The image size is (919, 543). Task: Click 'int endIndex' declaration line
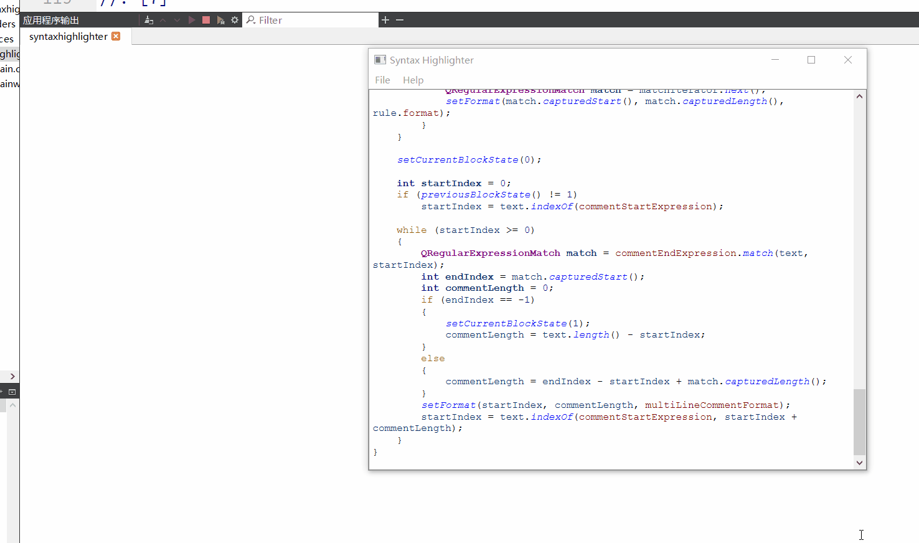pos(458,277)
